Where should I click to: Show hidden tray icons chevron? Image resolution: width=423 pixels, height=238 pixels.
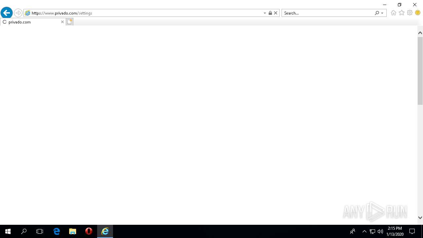point(365,231)
